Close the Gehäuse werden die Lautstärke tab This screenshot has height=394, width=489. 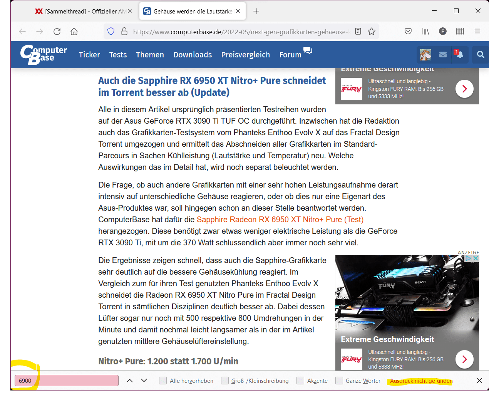[x=238, y=11]
